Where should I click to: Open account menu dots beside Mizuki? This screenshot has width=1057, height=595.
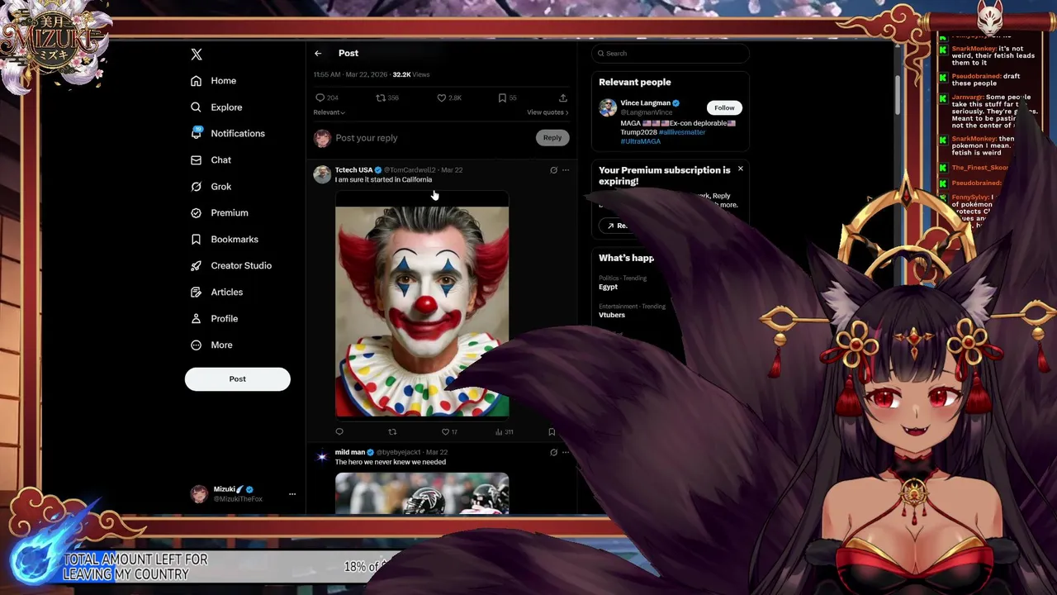[x=292, y=494]
